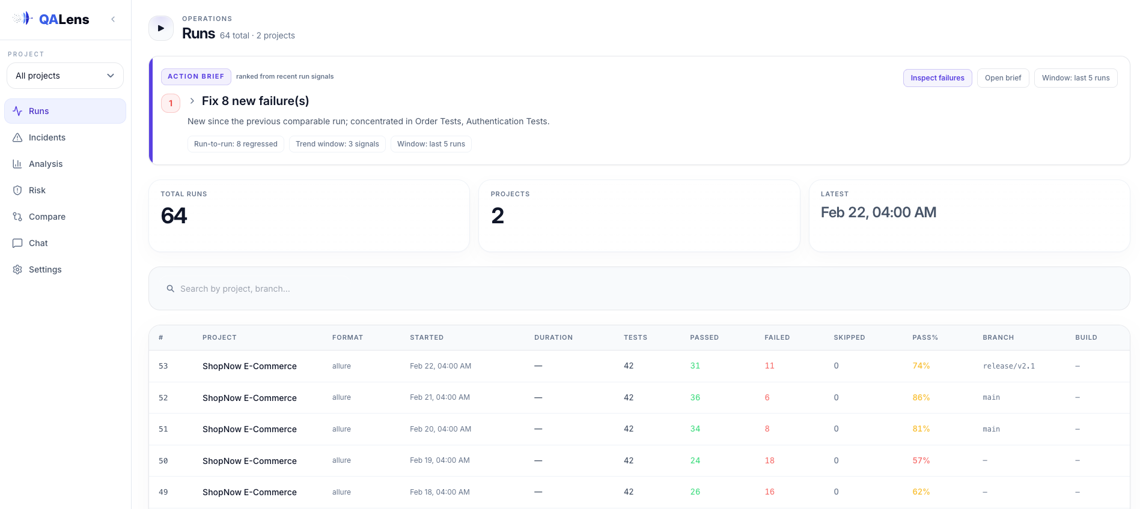Viewport: 1140px width, 509px height.
Task: Open run 49 ShopNow E-Commerce row
Action: tap(639, 492)
